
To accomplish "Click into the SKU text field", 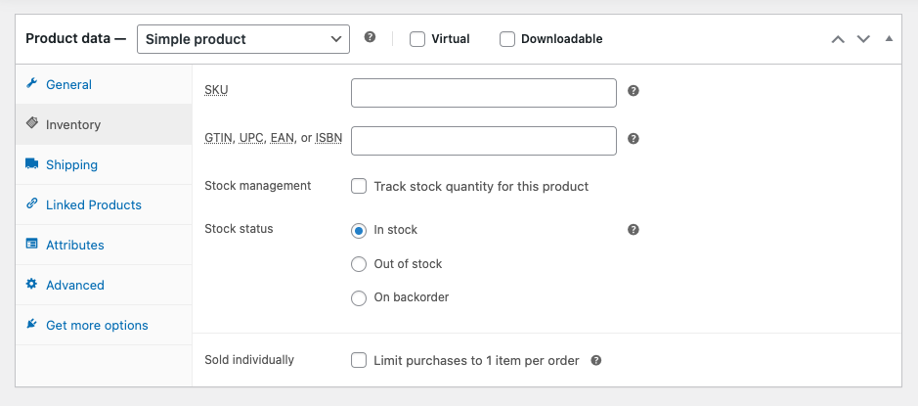I will tap(483, 92).
